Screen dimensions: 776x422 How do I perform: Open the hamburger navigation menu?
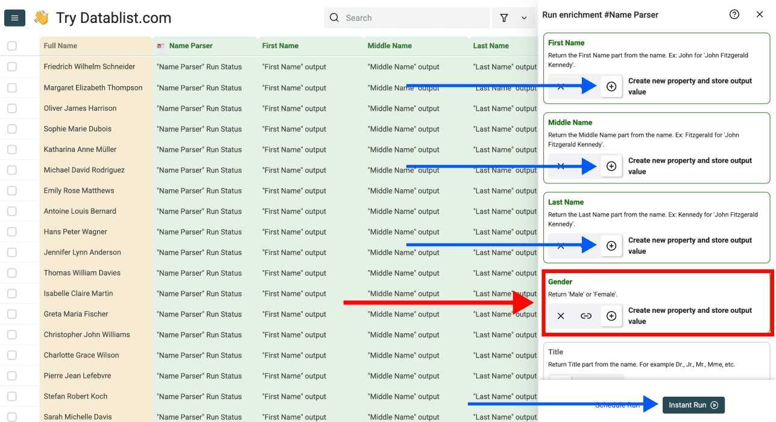tap(14, 17)
